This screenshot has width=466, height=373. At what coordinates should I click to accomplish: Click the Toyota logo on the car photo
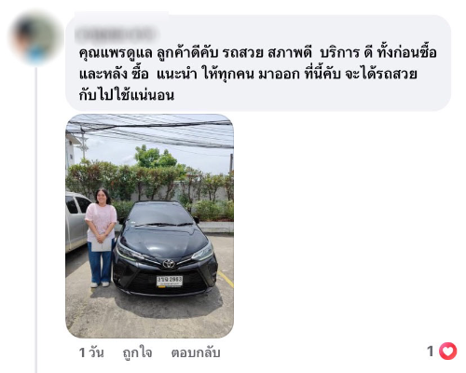(x=169, y=264)
